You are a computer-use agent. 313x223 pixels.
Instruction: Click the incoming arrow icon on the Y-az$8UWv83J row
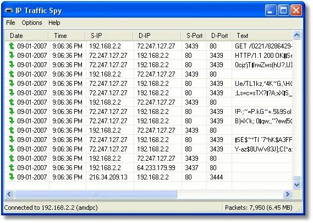coord(12,149)
